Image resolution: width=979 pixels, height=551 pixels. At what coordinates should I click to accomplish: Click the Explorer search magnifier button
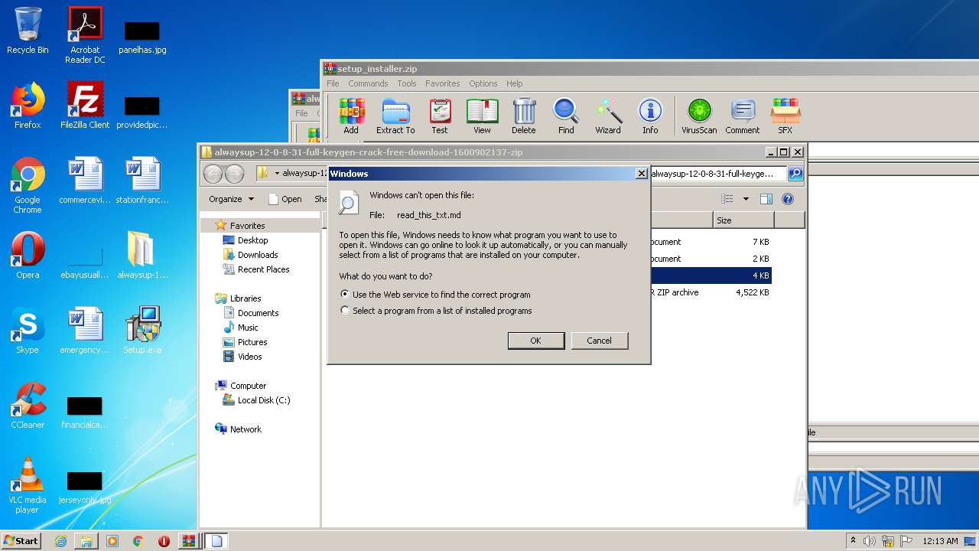pos(795,174)
